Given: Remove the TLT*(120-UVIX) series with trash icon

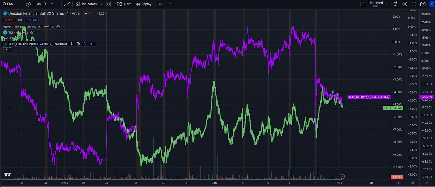Looking at the screenshot, I should [85, 44].
